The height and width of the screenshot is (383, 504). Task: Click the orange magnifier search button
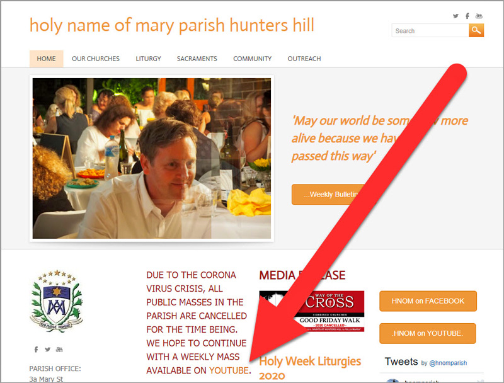tap(476, 30)
